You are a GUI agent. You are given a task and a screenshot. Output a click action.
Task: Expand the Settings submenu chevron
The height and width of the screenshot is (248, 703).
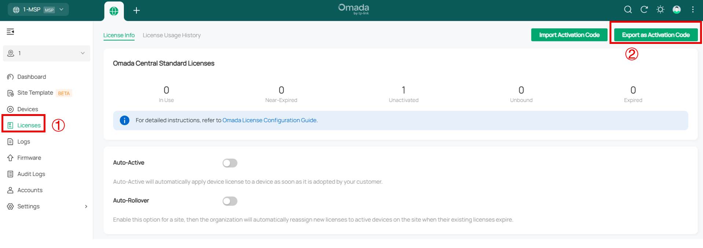(86, 206)
